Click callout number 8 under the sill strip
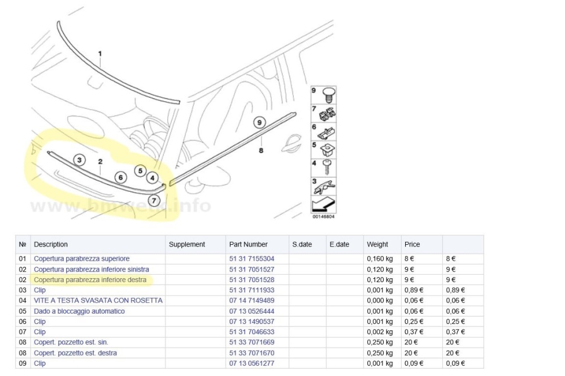 261,150
